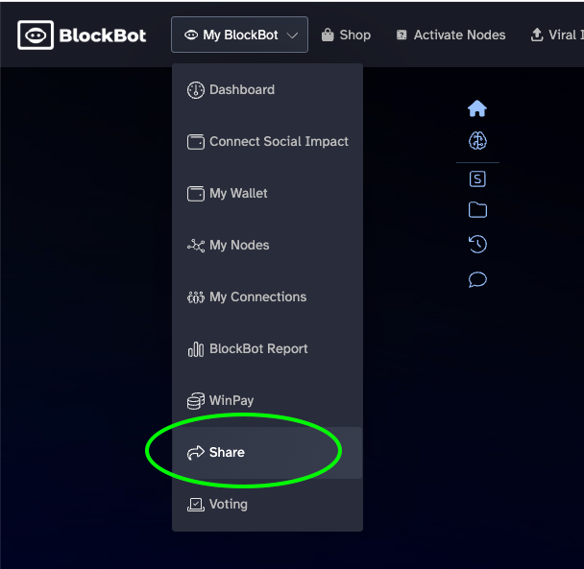Open My Wallet from the menu

coord(267,193)
